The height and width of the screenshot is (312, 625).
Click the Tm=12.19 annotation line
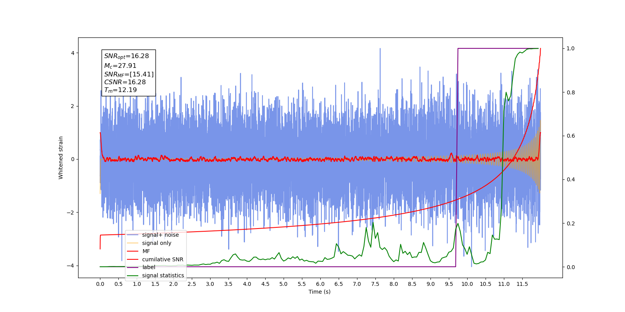click(x=120, y=90)
